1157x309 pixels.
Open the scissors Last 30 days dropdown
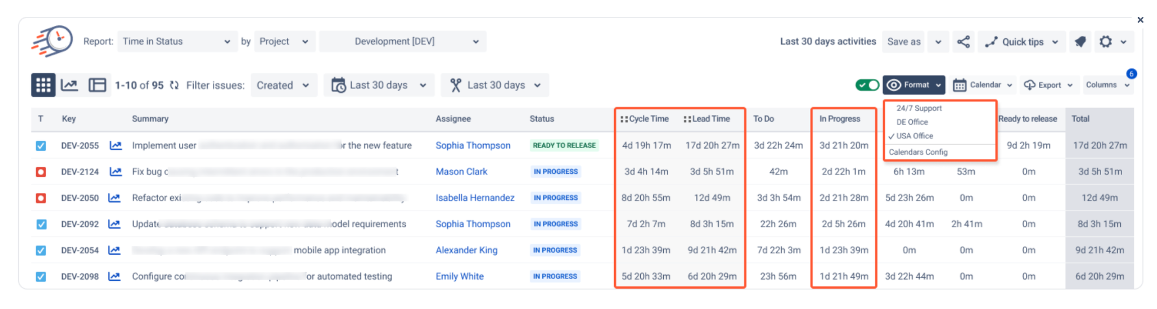(x=495, y=85)
